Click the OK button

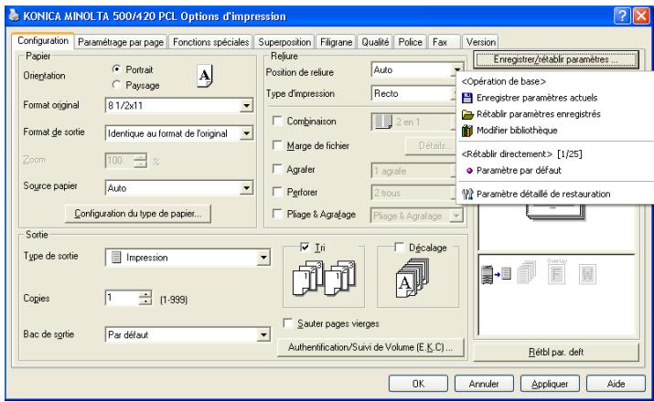pos(418,384)
